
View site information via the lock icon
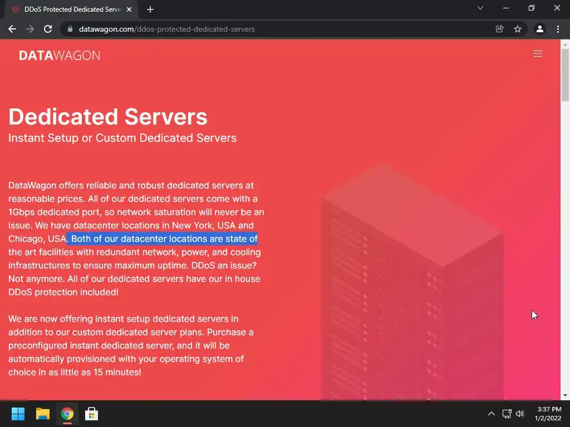point(70,29)
